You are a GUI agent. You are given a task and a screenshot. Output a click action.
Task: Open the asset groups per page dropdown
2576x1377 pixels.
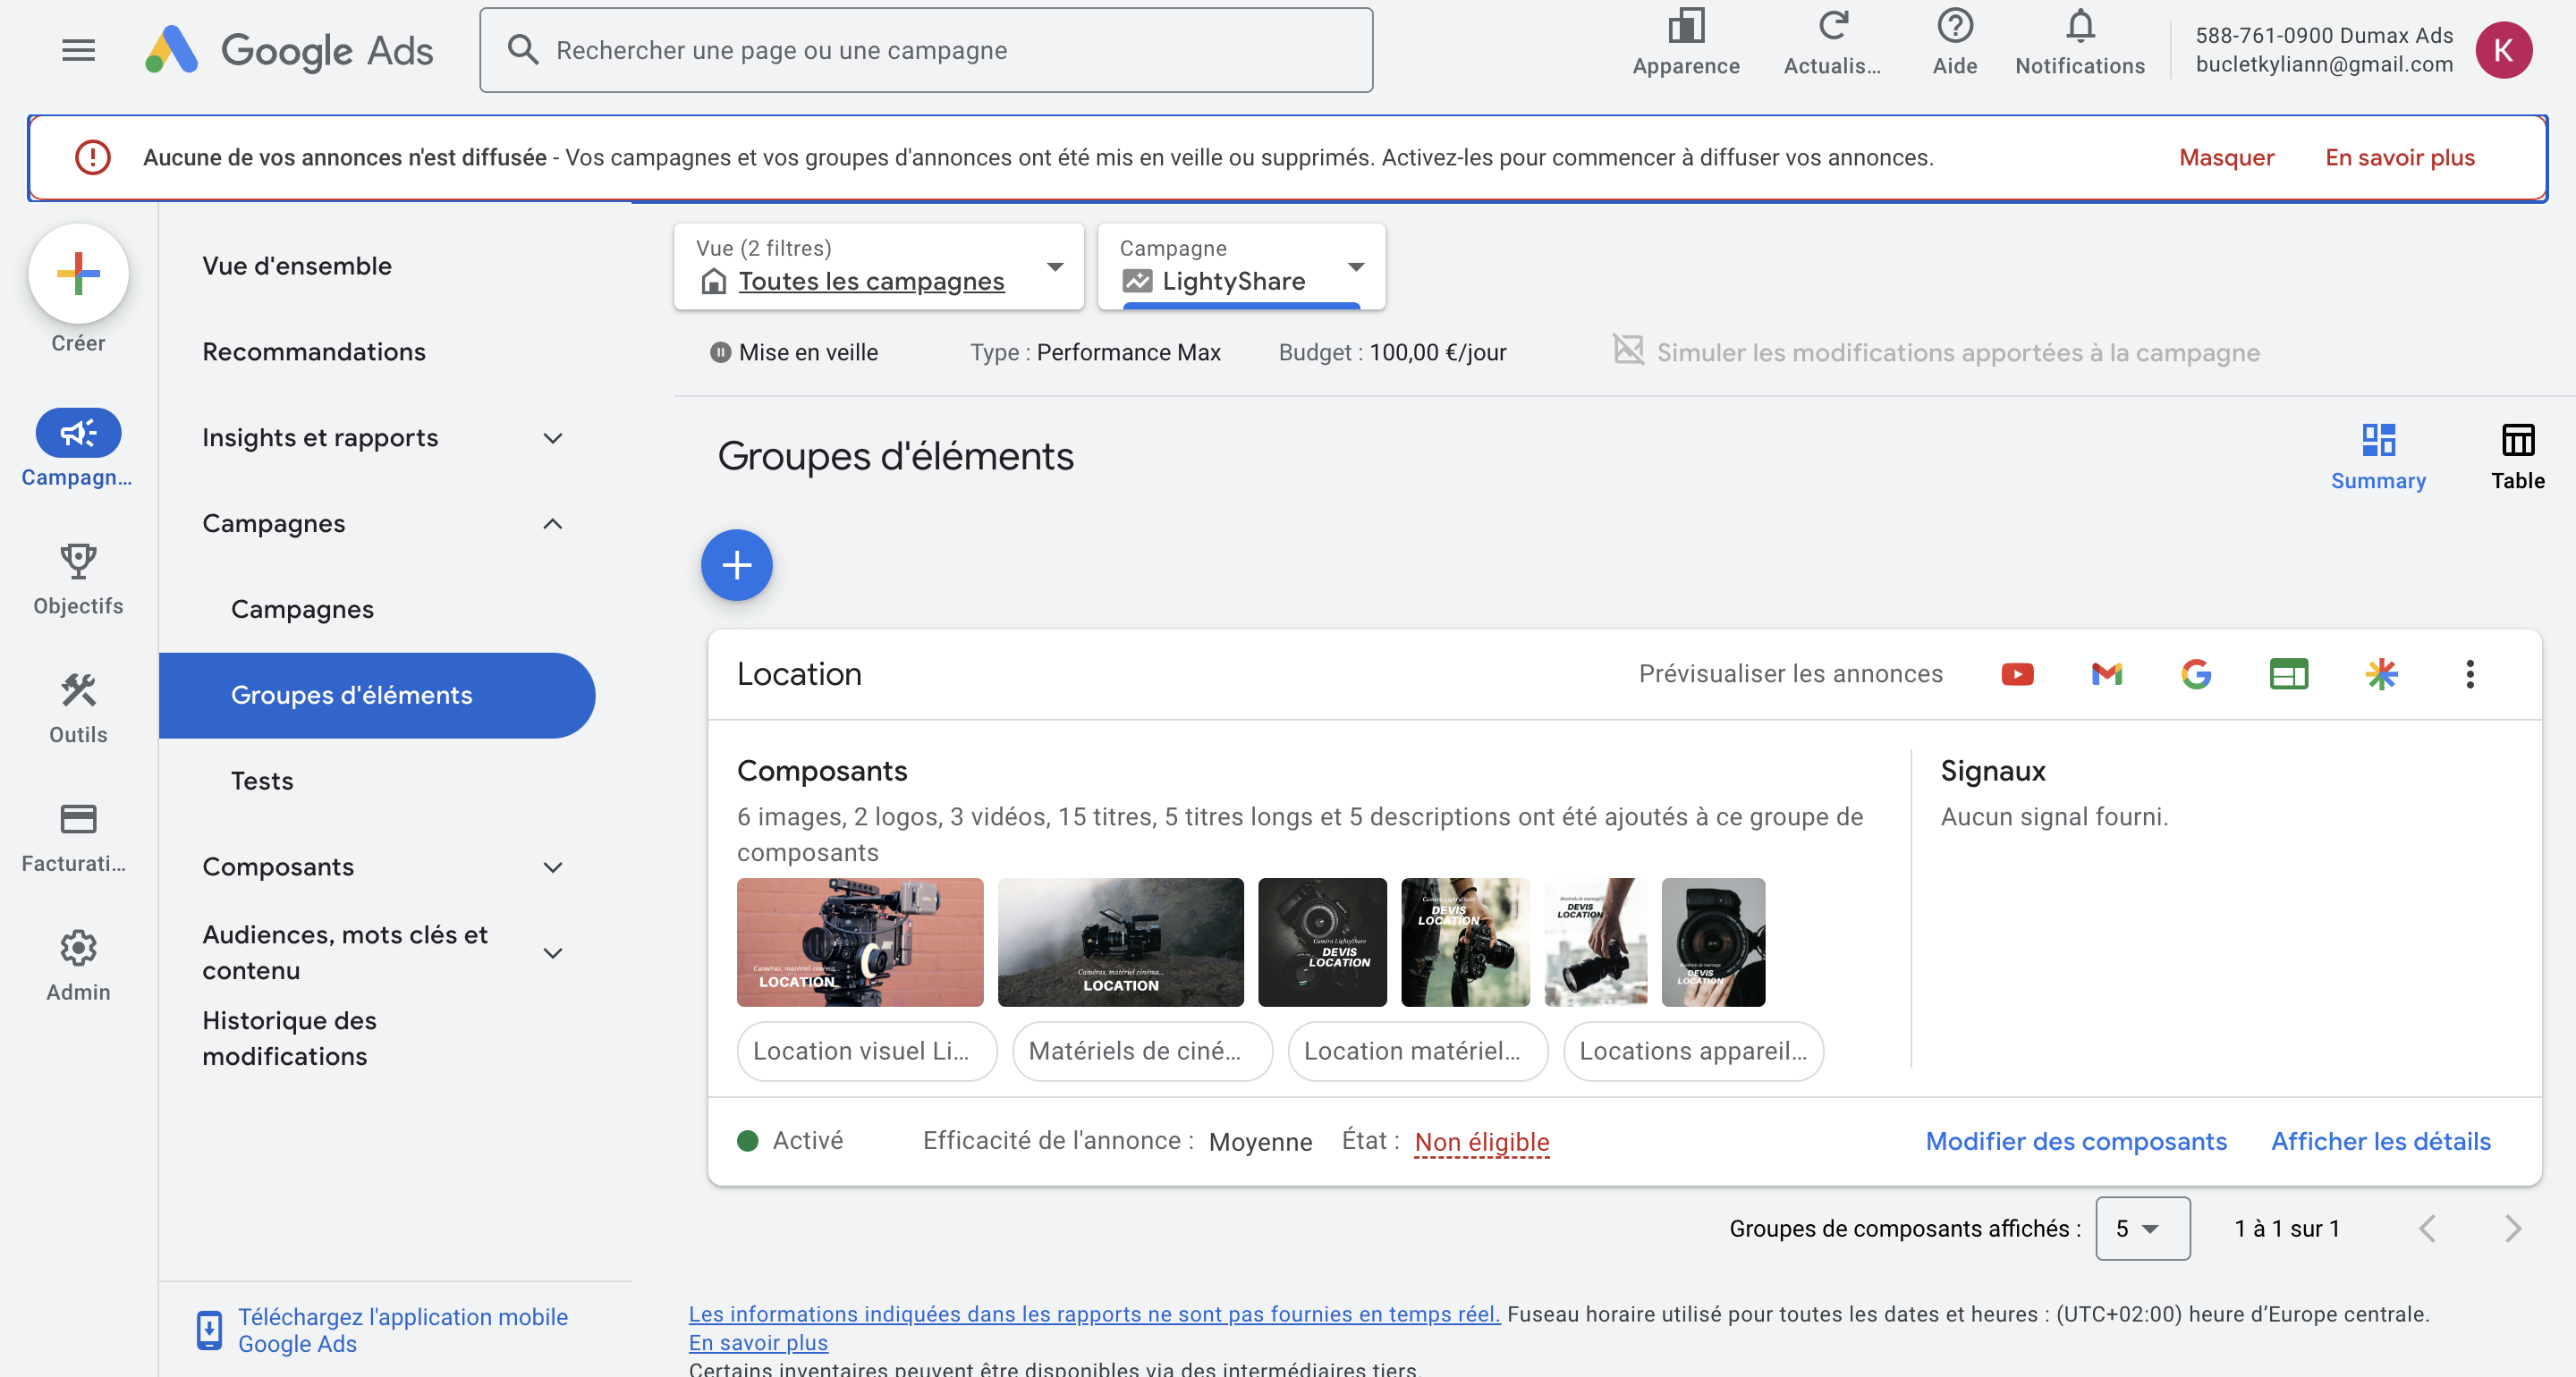(2142, 1228)
